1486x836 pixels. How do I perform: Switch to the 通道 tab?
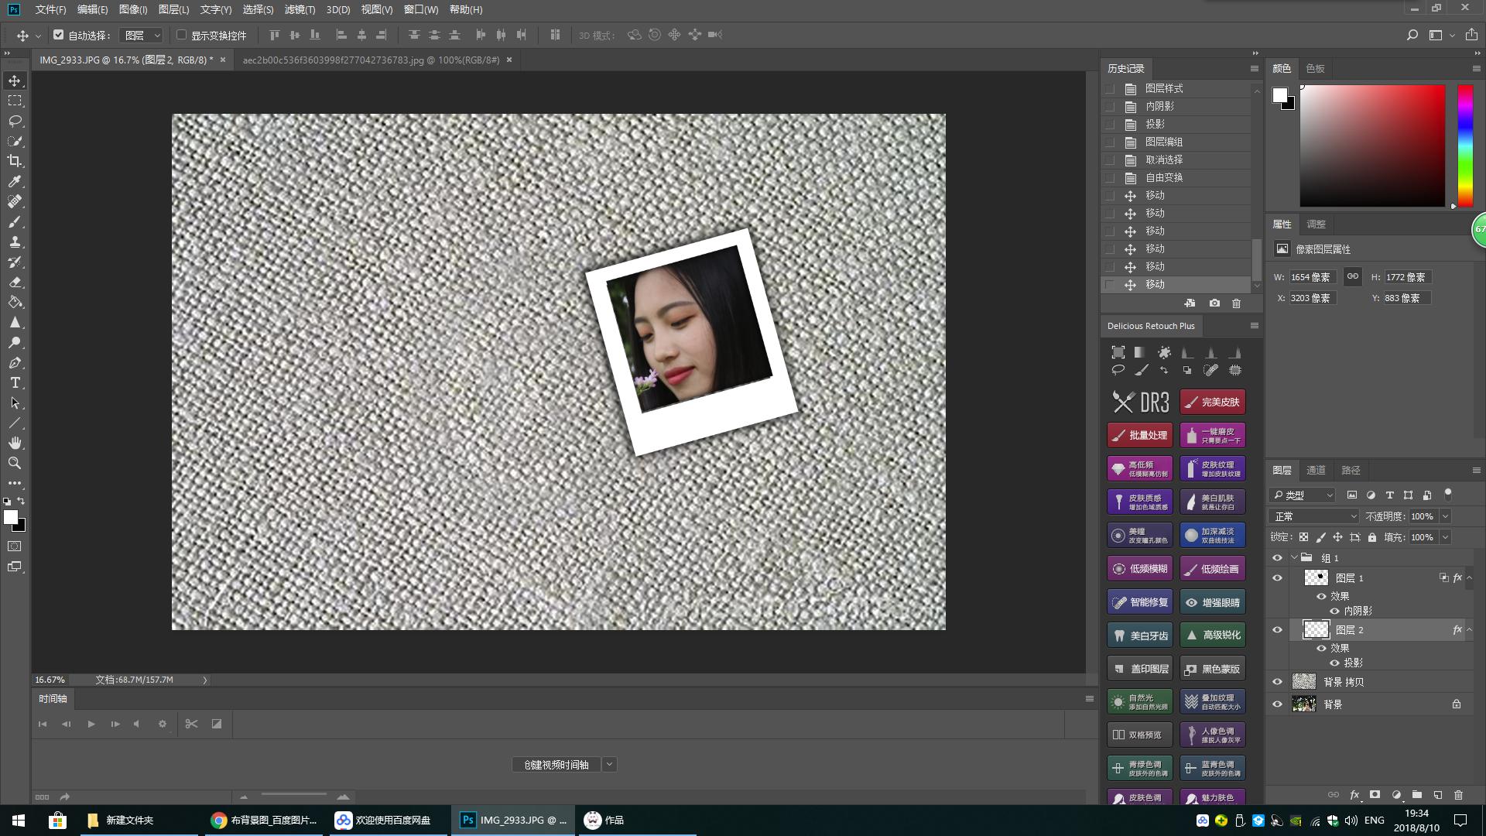pos(1316,470)
